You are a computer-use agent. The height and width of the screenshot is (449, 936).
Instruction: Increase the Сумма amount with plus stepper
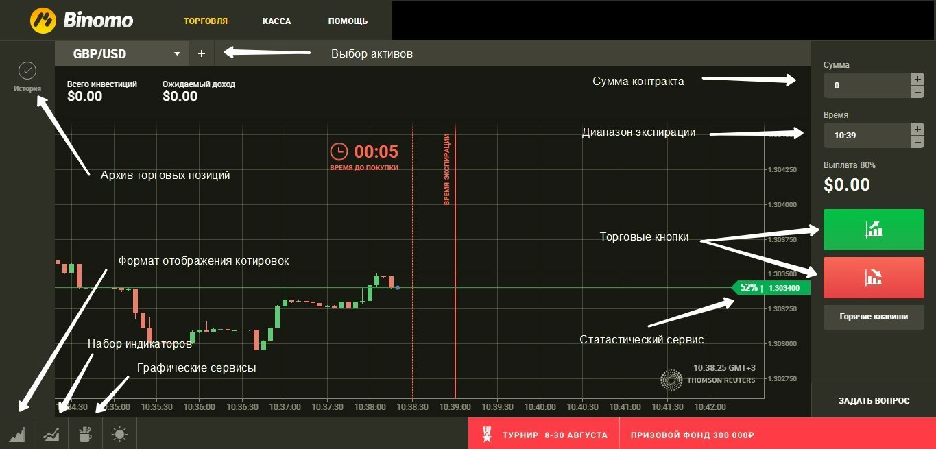tap(917, 78)
